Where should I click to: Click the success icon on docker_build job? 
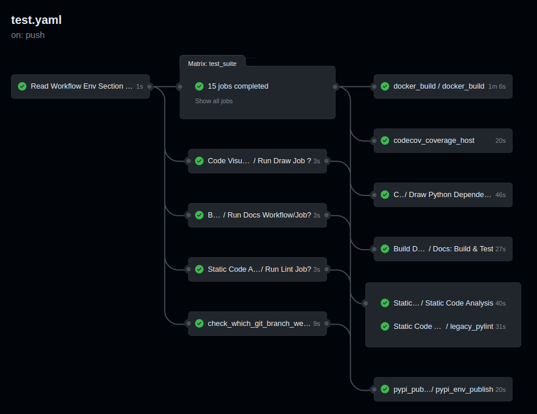coord(385,86)
